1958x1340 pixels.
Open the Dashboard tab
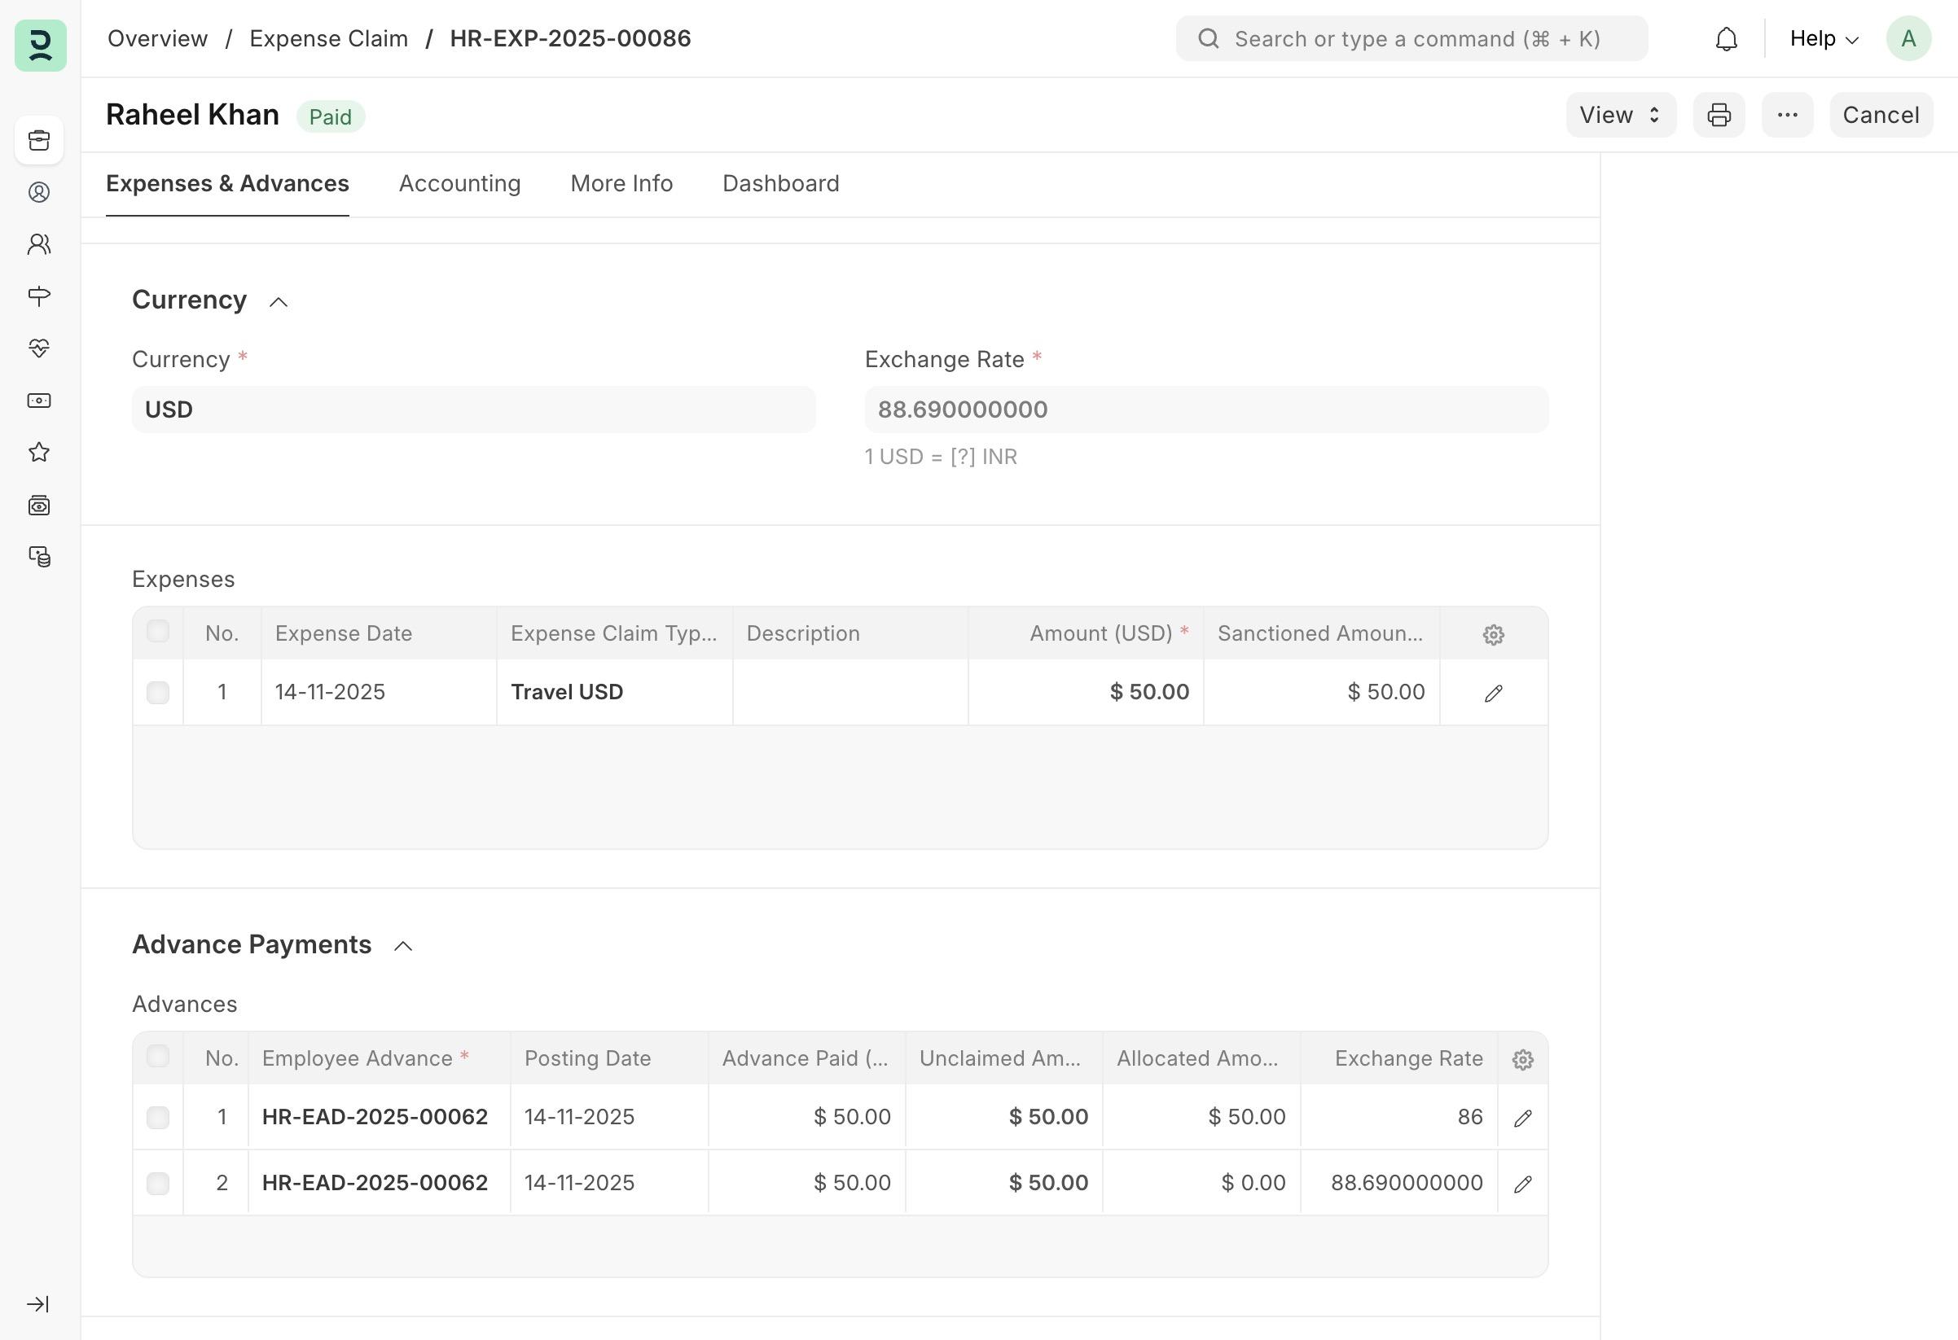point(780,184)
